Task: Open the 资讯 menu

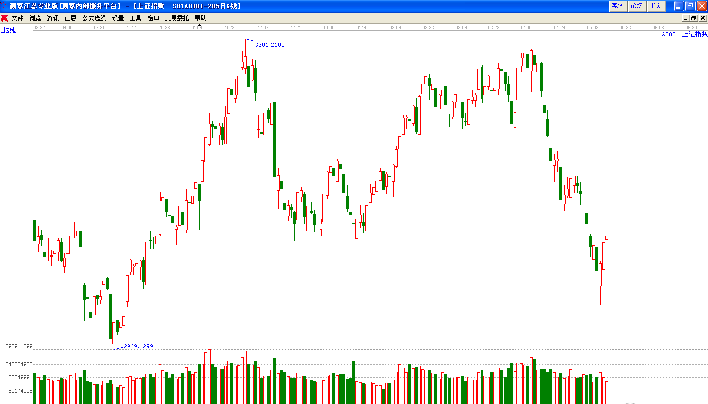Action: tap(53, 18)
